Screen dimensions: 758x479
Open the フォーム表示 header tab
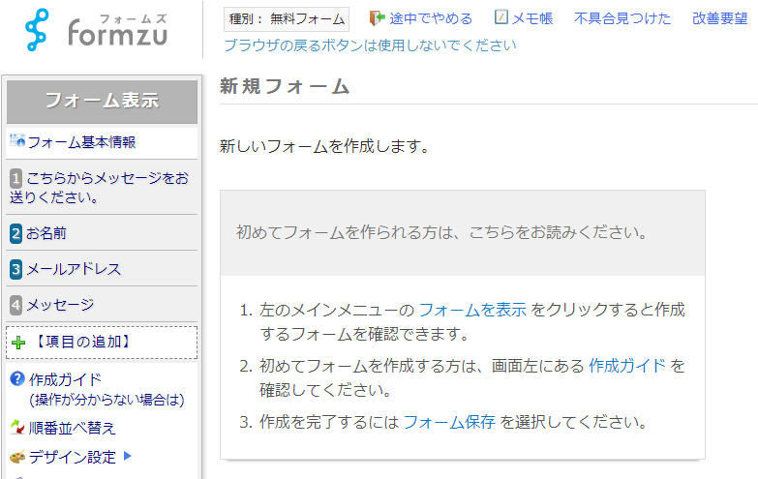click(x=102, y=101)
